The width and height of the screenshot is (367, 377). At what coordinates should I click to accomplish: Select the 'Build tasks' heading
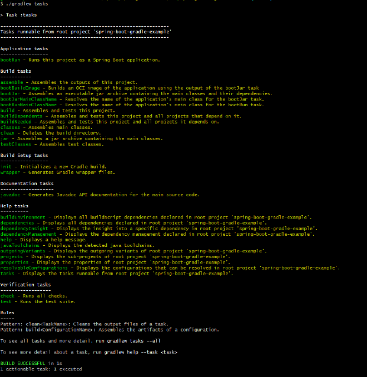(16, 71)
